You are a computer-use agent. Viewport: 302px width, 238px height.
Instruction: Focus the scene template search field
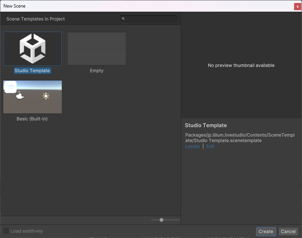pos(149,19)
